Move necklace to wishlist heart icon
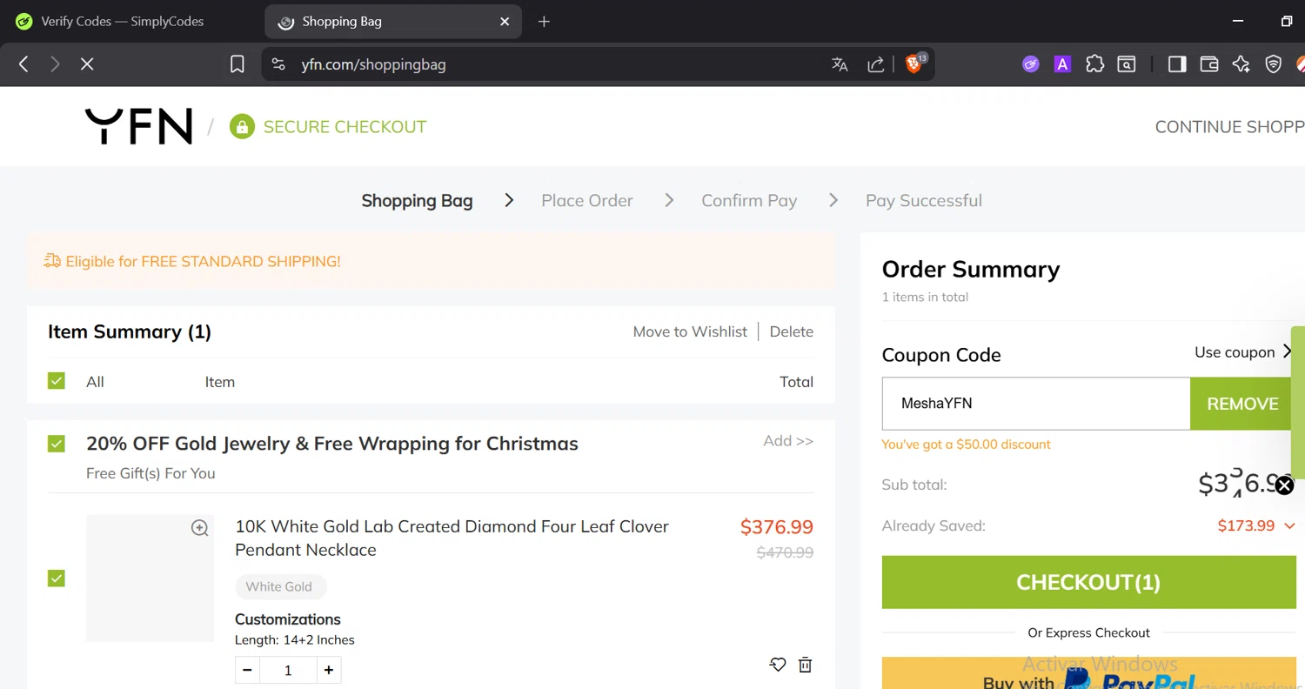This screenshot has height=689, width=1305. point(778,665)
